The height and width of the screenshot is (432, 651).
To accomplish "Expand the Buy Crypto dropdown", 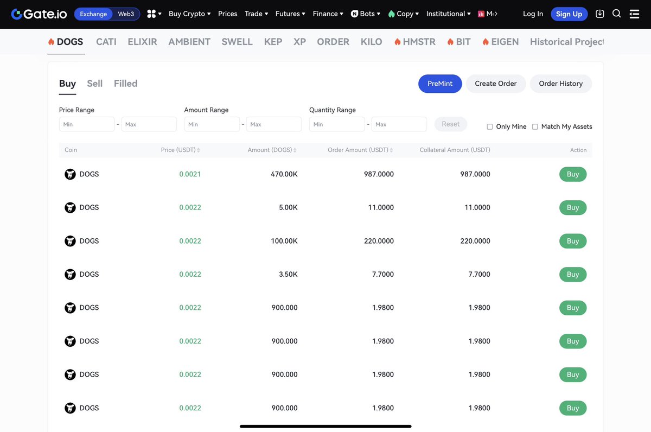I will point(190,14).
